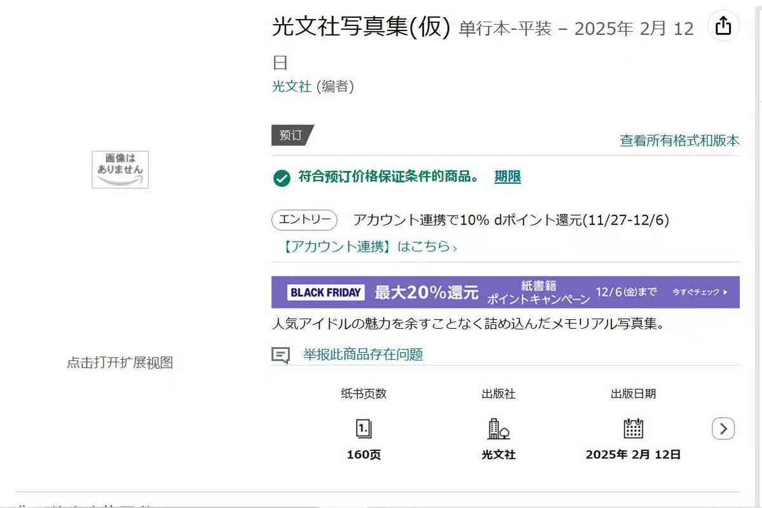Open the 光文社 editor link
This screenshot has height=508, width=762.
point(291,86)
